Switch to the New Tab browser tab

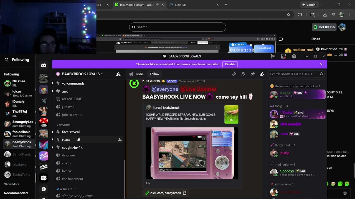click(x=180, y=5)
